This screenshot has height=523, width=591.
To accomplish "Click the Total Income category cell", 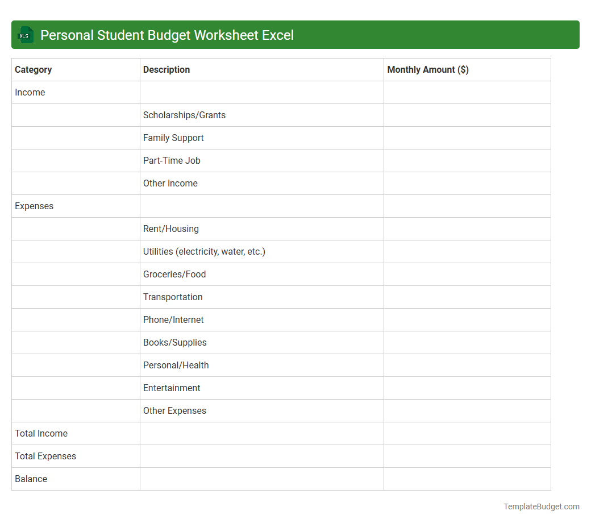I will point(41,433).
